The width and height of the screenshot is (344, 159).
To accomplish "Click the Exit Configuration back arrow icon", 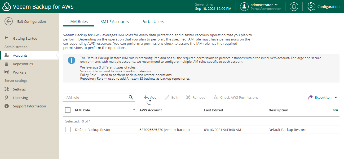I will pos(9,22).
